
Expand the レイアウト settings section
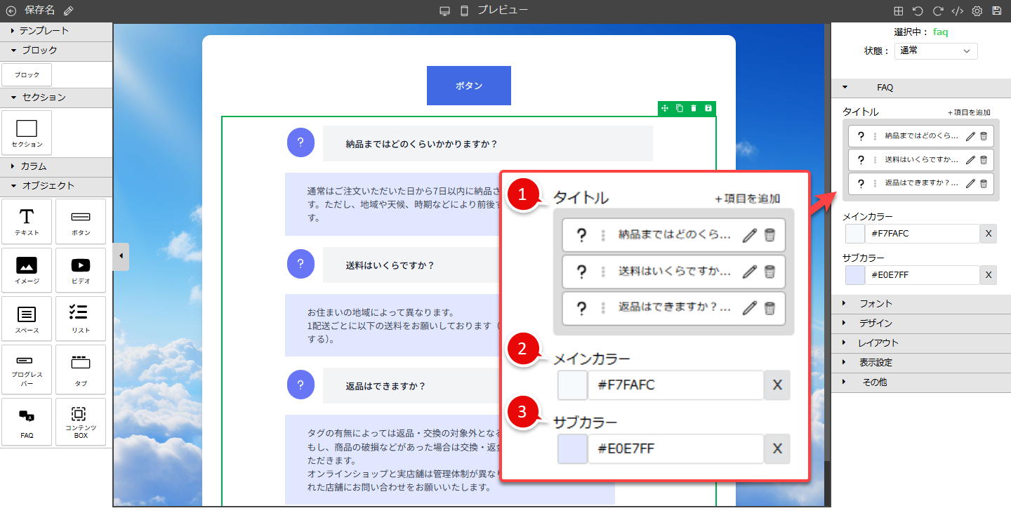878,343
